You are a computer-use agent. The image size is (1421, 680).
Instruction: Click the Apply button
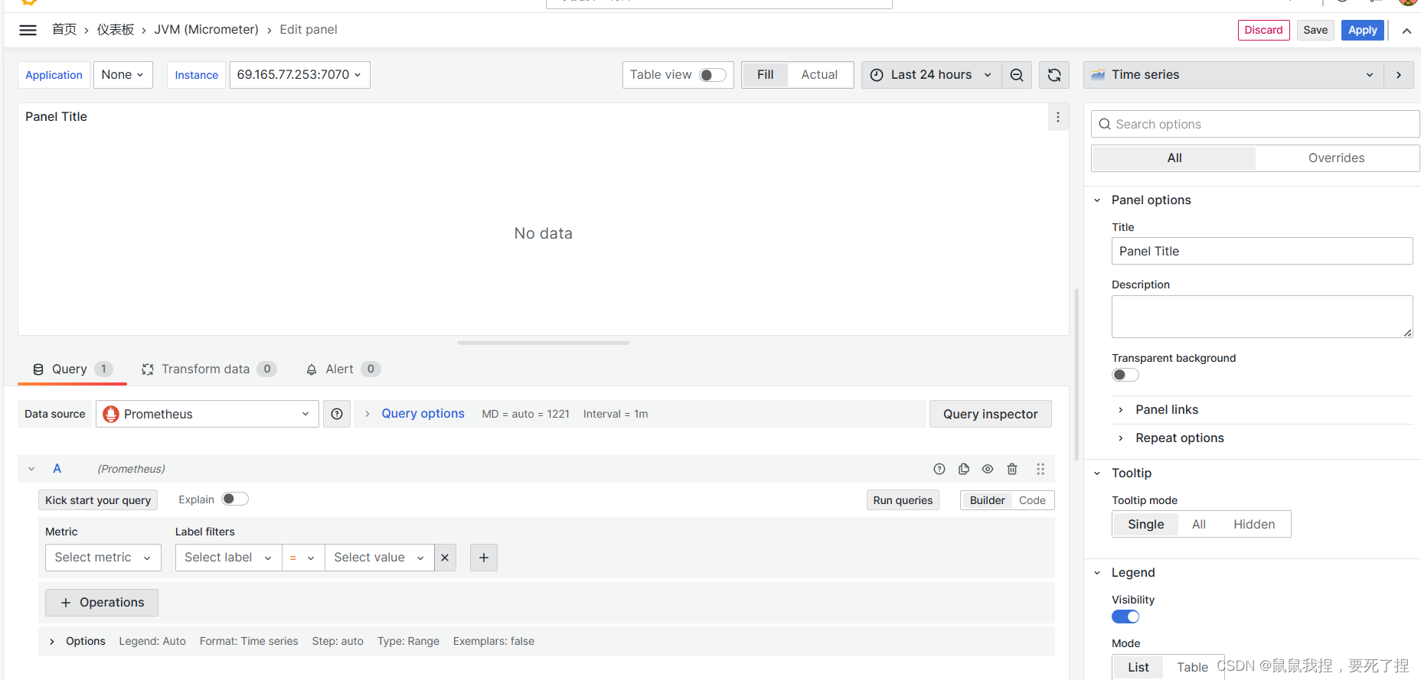(x=1362, y=31)
